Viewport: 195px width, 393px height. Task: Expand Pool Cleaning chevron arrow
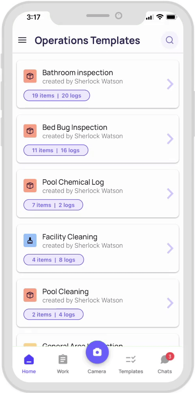pos(170,303)
